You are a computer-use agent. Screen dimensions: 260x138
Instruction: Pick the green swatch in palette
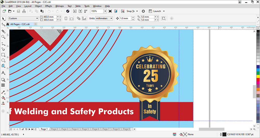pyautogui.click(x=258, y=73)
